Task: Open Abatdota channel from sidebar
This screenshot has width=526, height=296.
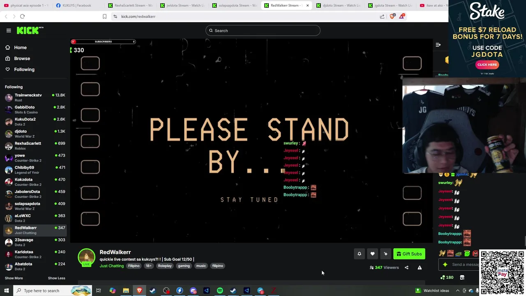Action: pos(35,266)
